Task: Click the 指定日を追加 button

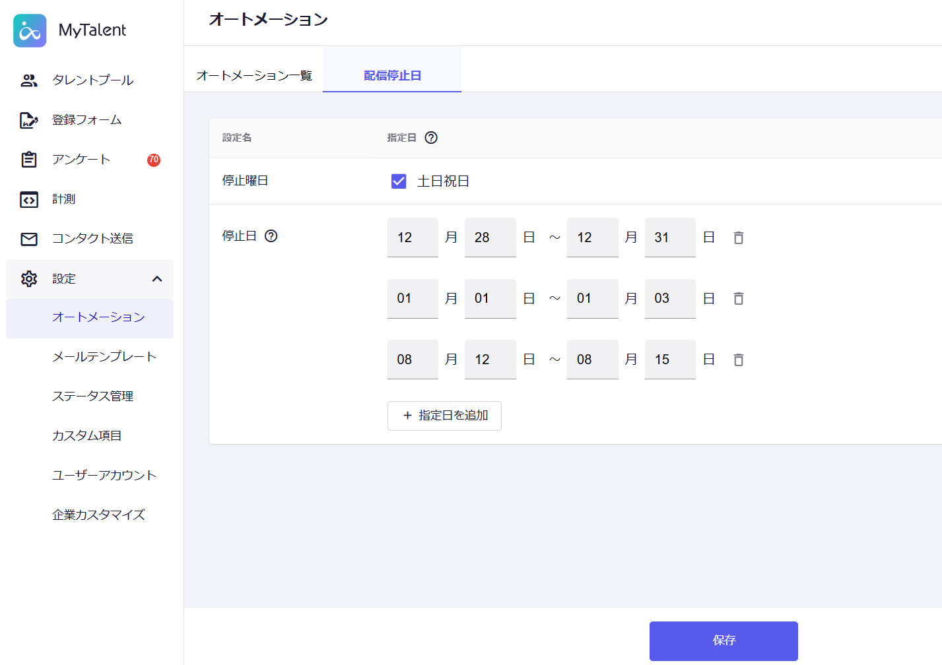Action: coord(444,416)
